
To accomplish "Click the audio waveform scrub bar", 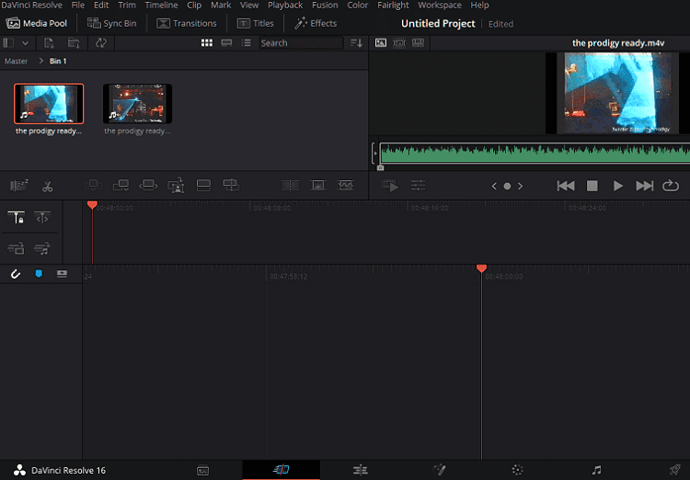I will tap(535, 154).
